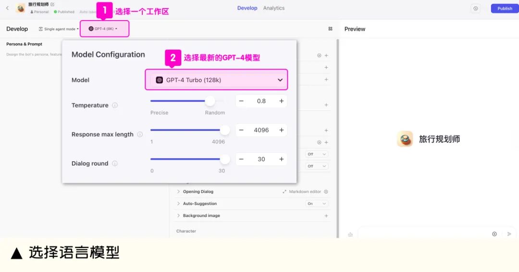Click the Develop panel vertical scrollbar
The height and width of the screenshot is (272, 519).
click(338, 138)
